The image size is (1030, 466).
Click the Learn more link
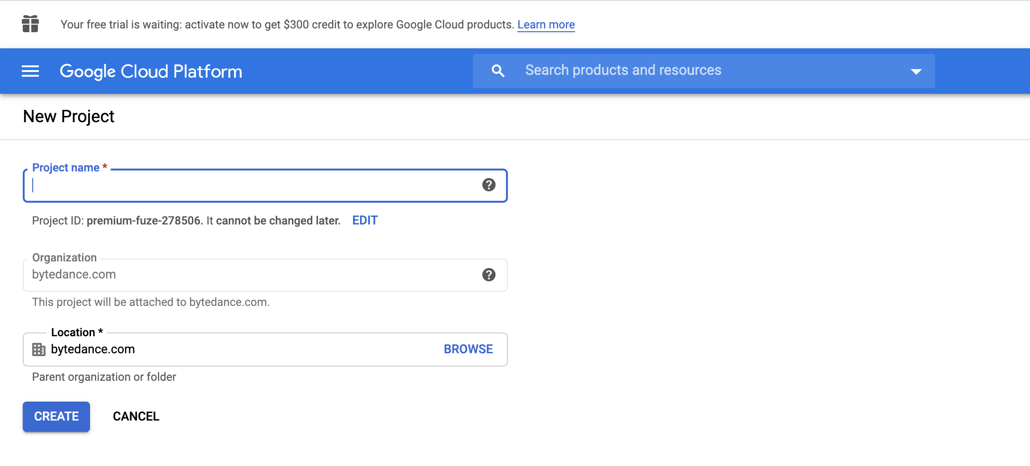pyautogui.click(x=546, y=25)
